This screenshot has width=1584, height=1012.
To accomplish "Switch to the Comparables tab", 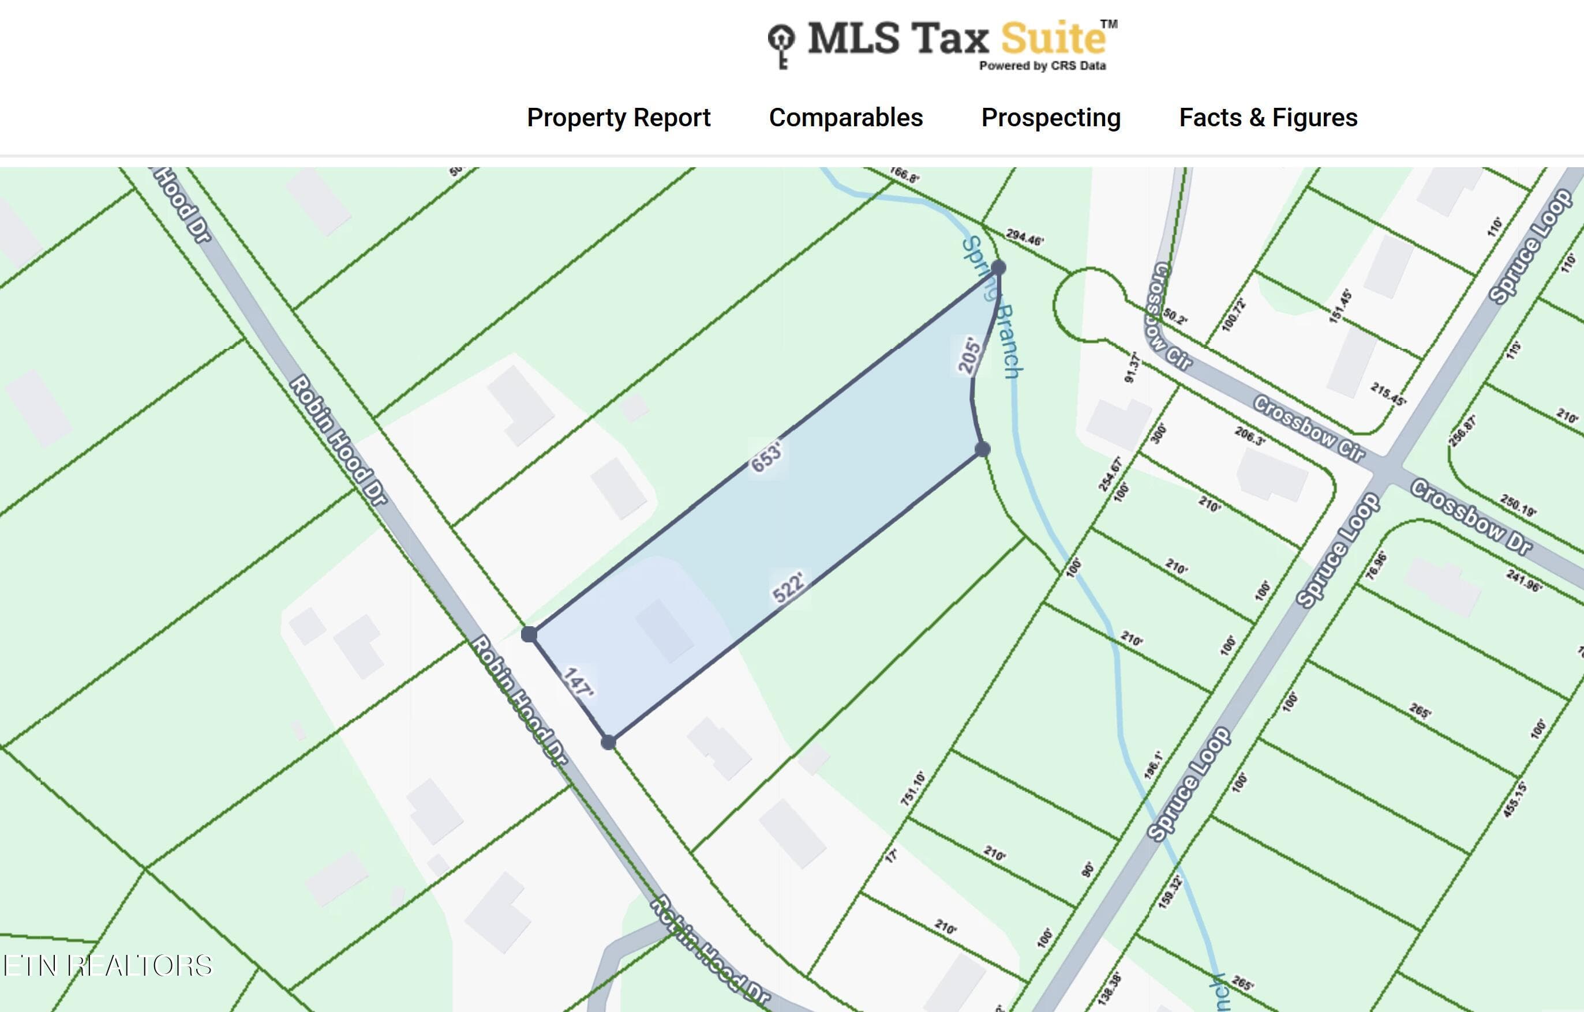I will 846,118.
